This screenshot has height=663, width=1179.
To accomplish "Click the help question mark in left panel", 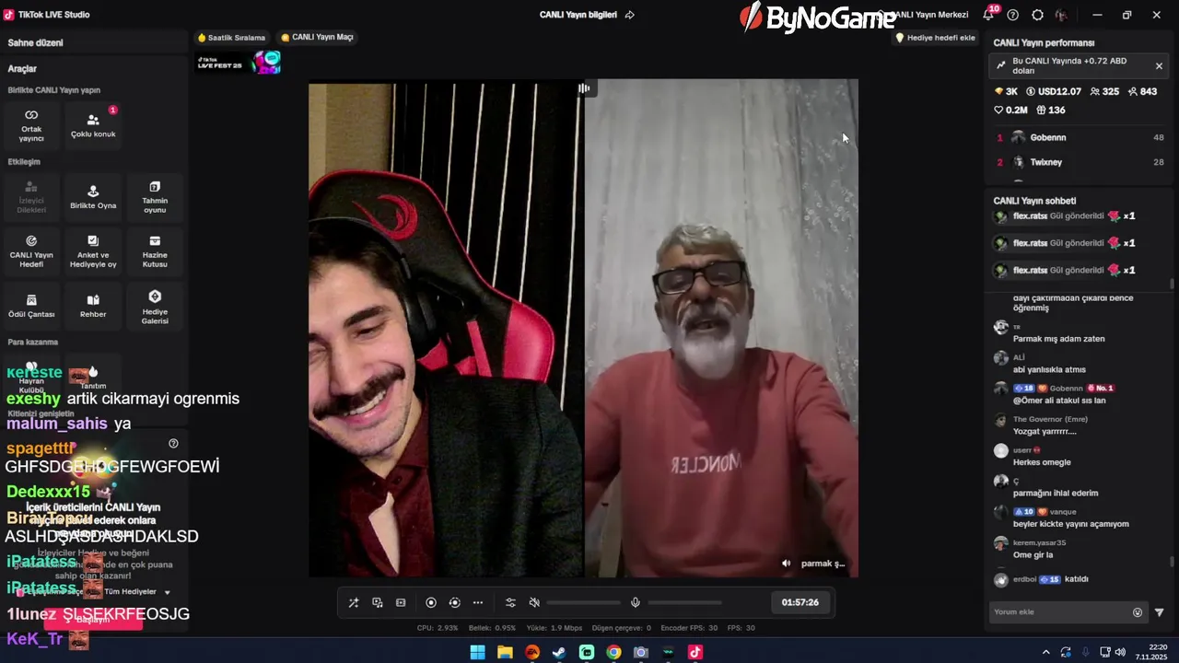I will (173, 444).
